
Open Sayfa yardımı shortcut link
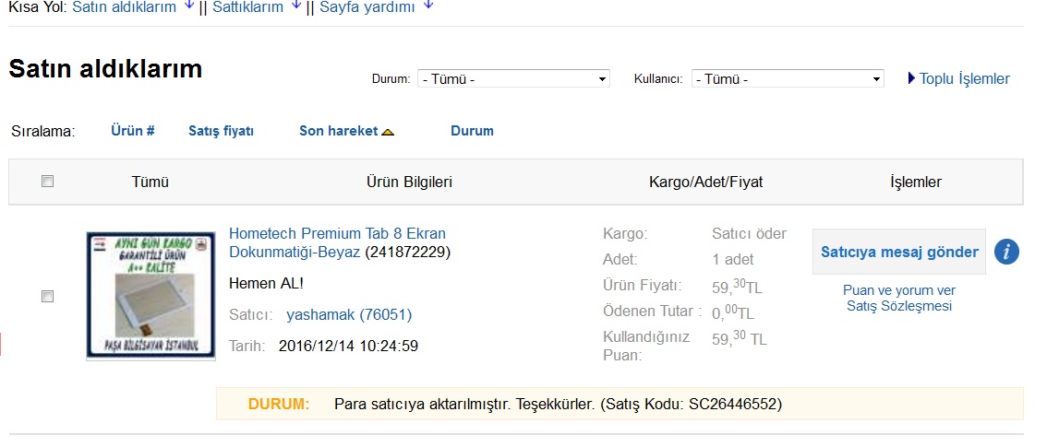click(x=367, y=7)
